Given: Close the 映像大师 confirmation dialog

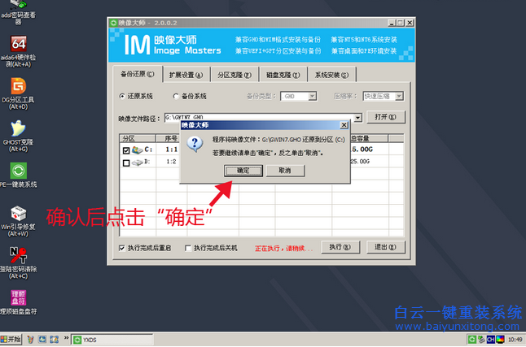Looking at the screenshot, I should pos(344,125).
